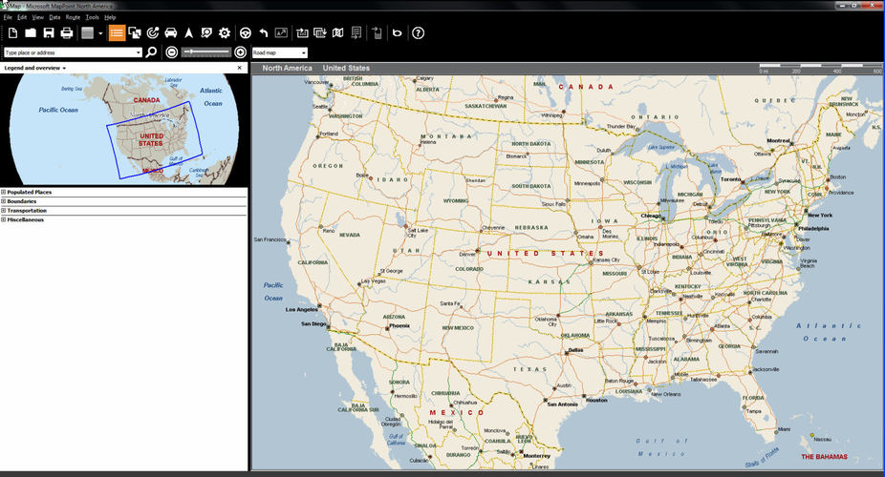Click the Type place or address field

[x=70, y=52]
